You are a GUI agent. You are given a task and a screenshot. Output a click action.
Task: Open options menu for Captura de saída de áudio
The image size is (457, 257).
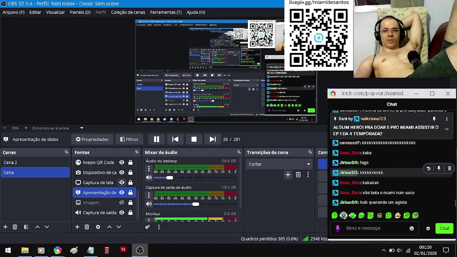tap(149, 195)
